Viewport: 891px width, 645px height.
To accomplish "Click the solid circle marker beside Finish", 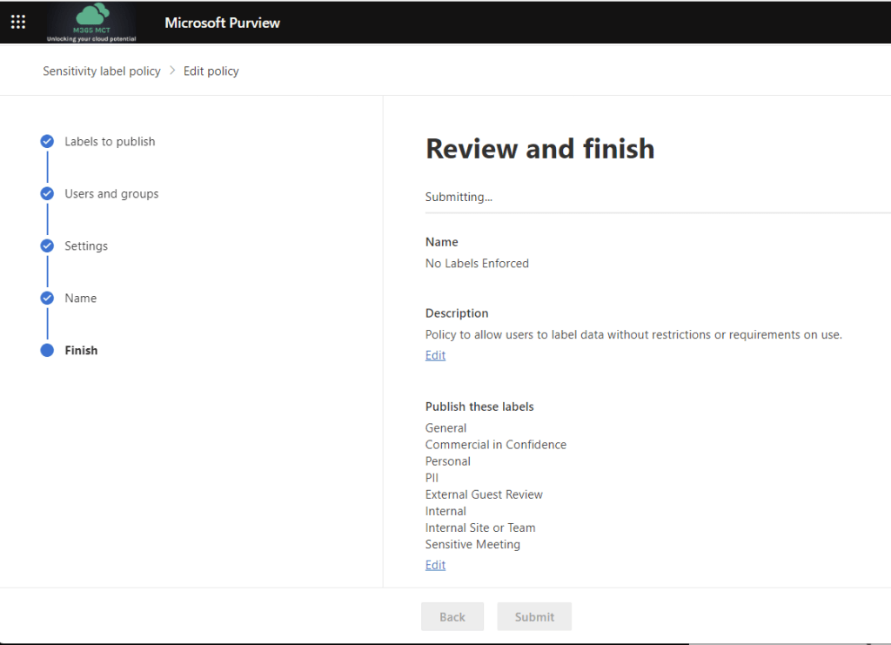I will pyautogui.click(x=47, y=350).
